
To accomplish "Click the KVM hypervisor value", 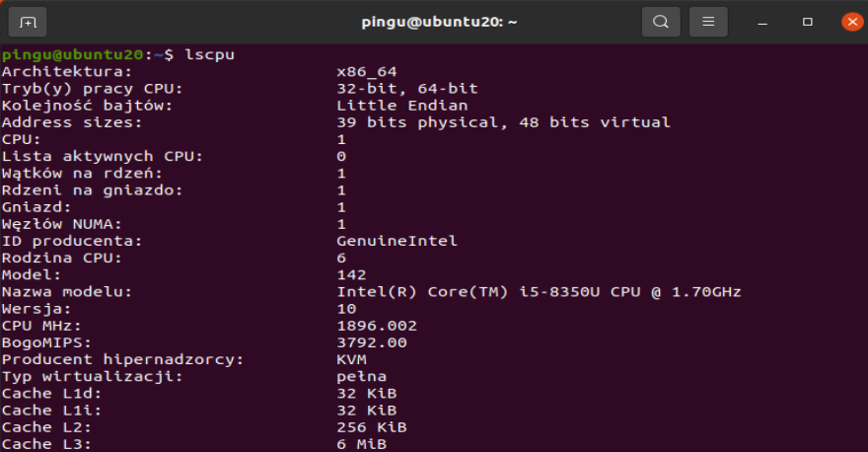I will [x=352, y=359].
